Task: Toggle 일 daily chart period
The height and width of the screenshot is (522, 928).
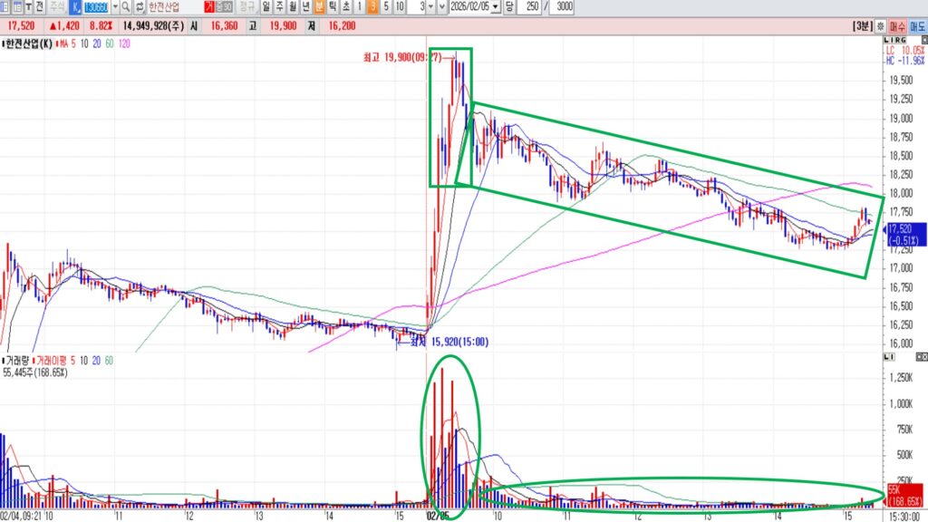Action: click(x=266, y=6)
